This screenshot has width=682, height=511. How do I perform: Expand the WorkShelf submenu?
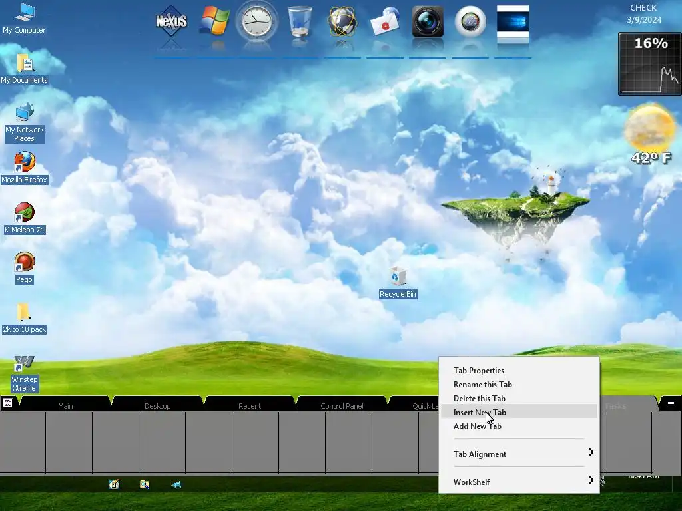click(x=519, y=482)
